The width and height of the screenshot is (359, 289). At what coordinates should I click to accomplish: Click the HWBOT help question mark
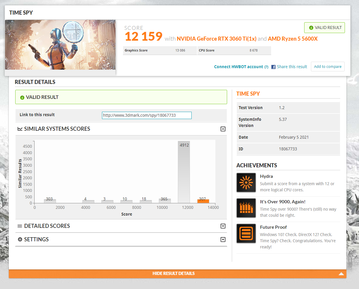pyautogui.click(x=266, y=67)
